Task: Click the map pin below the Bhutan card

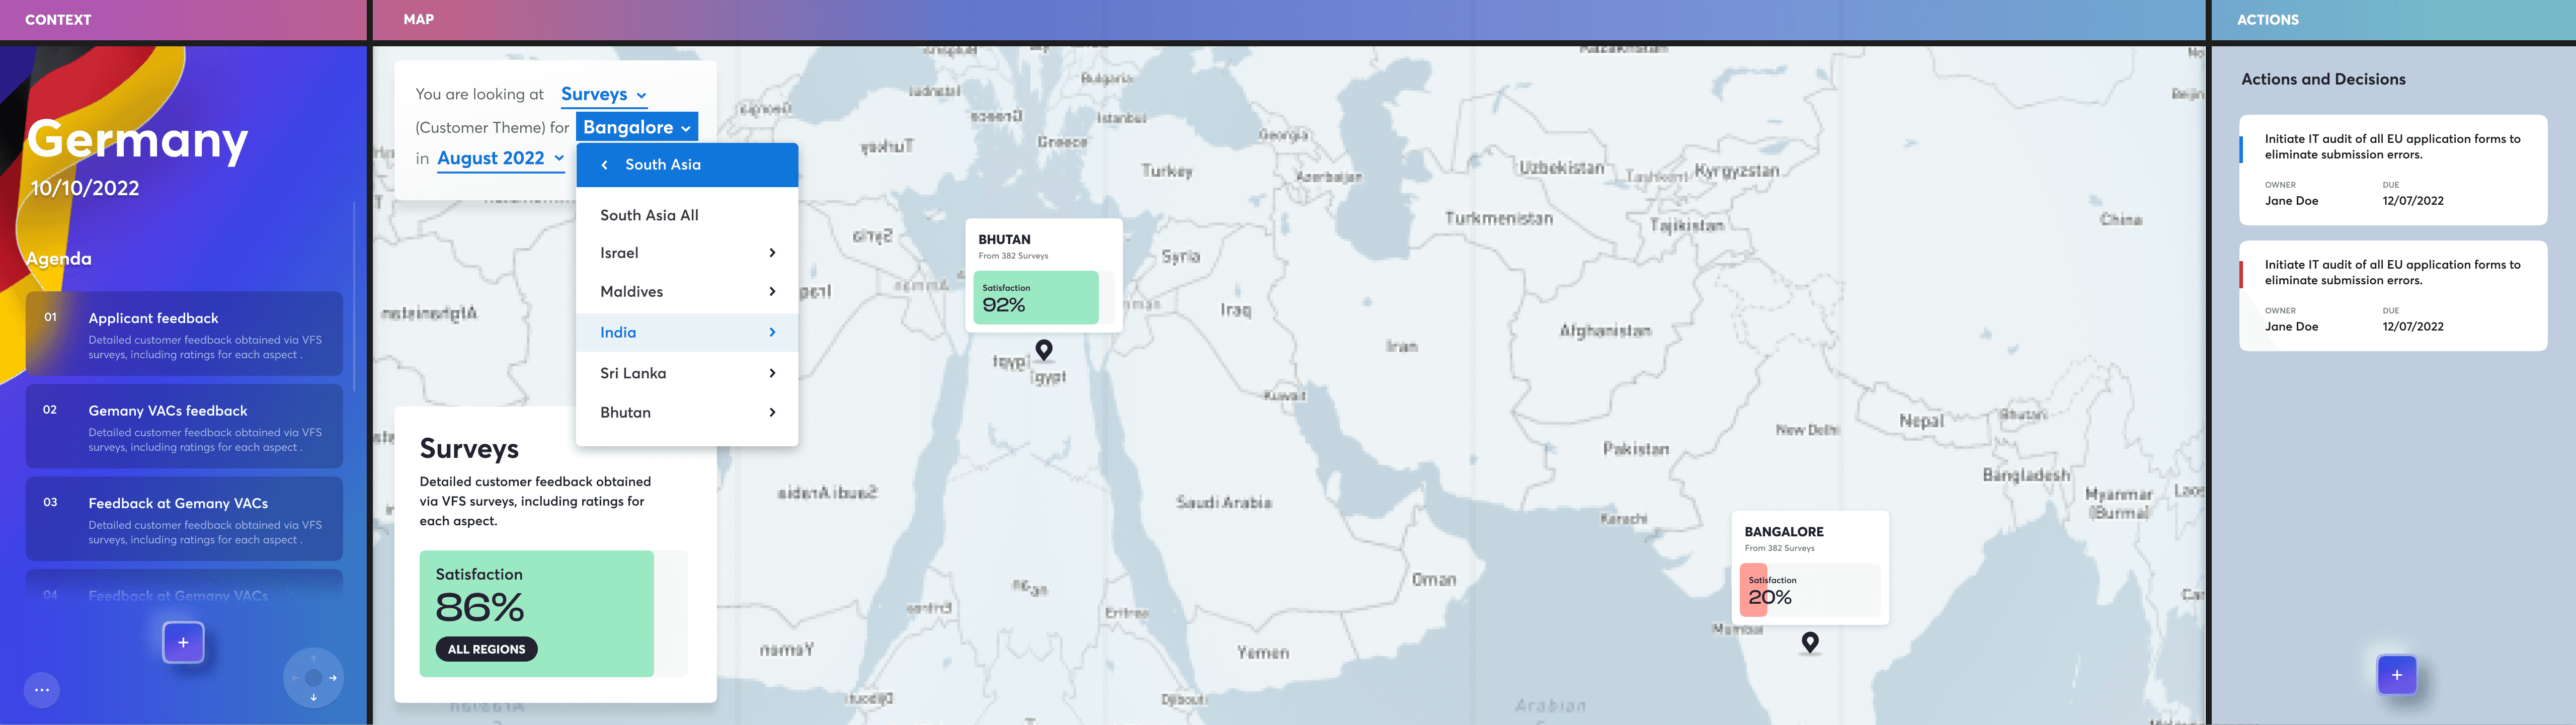Action: pyautogui.click(x=1044, y=350)
